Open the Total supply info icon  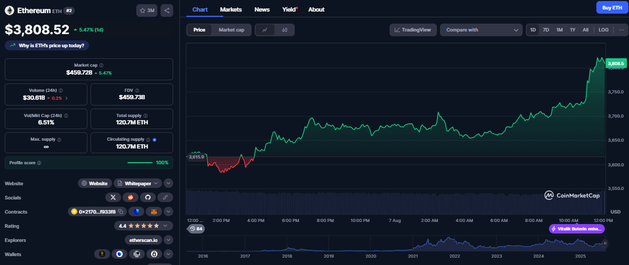coord(146,115)
